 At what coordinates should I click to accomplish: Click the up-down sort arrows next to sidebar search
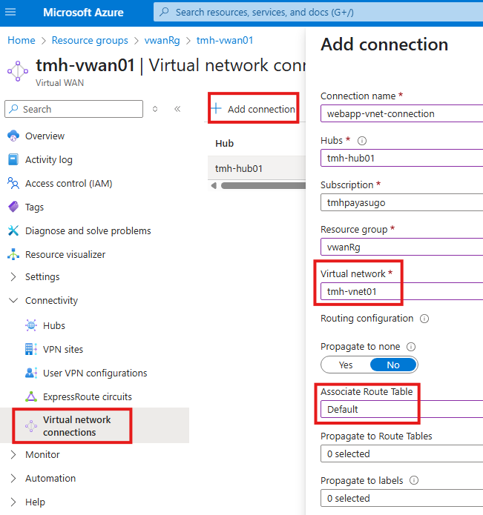point(155,109)
